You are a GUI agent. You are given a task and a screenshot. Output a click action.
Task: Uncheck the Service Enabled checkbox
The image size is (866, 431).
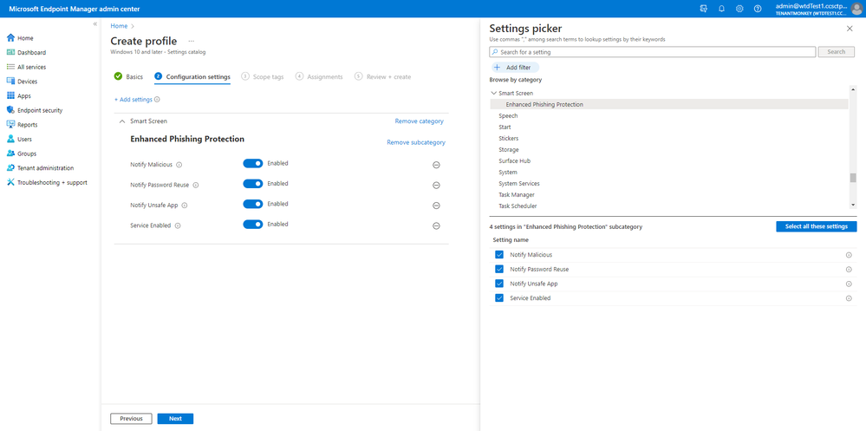498,298
